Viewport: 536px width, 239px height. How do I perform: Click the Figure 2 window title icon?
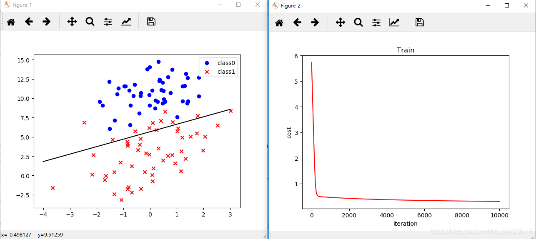pyautogui.click(x=275, y=5)
